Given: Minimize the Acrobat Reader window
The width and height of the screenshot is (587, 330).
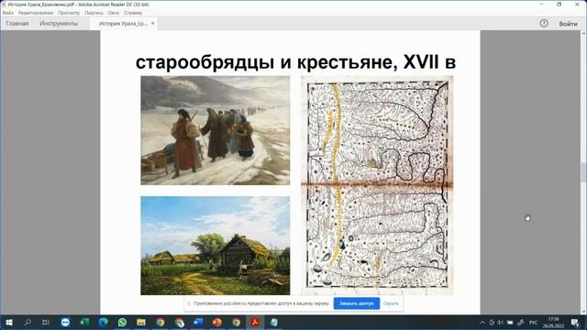Looking at the screenshot, I should (x=541, y=4).
